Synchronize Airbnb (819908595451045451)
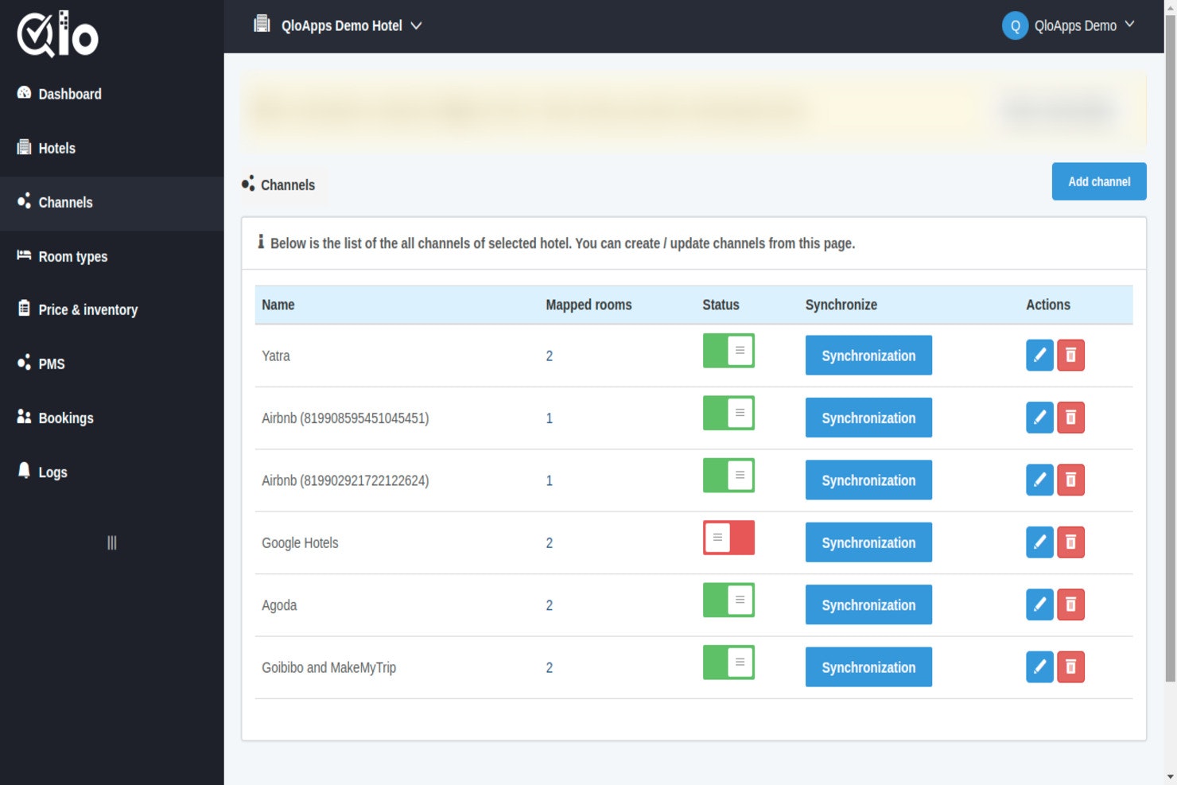This screenshot has height=785, width=1177. tap(868, 418)
